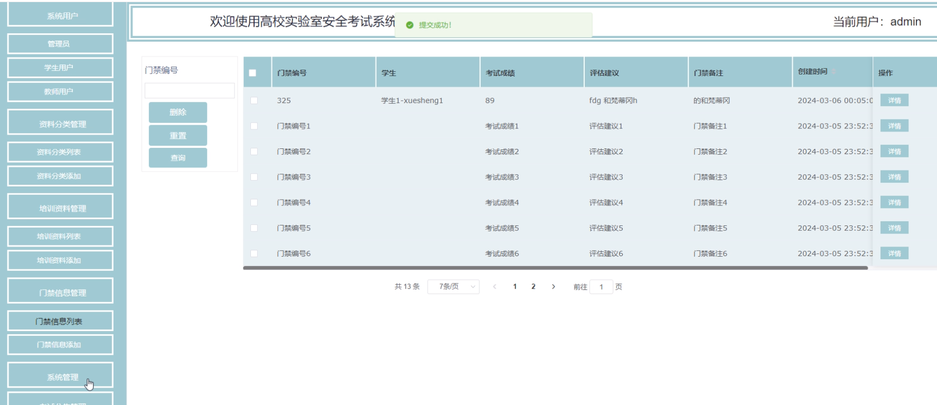This screenshot has height=405, width=937.
Task: Expand 门禁信息管理 section
Action: click(60, 290)
